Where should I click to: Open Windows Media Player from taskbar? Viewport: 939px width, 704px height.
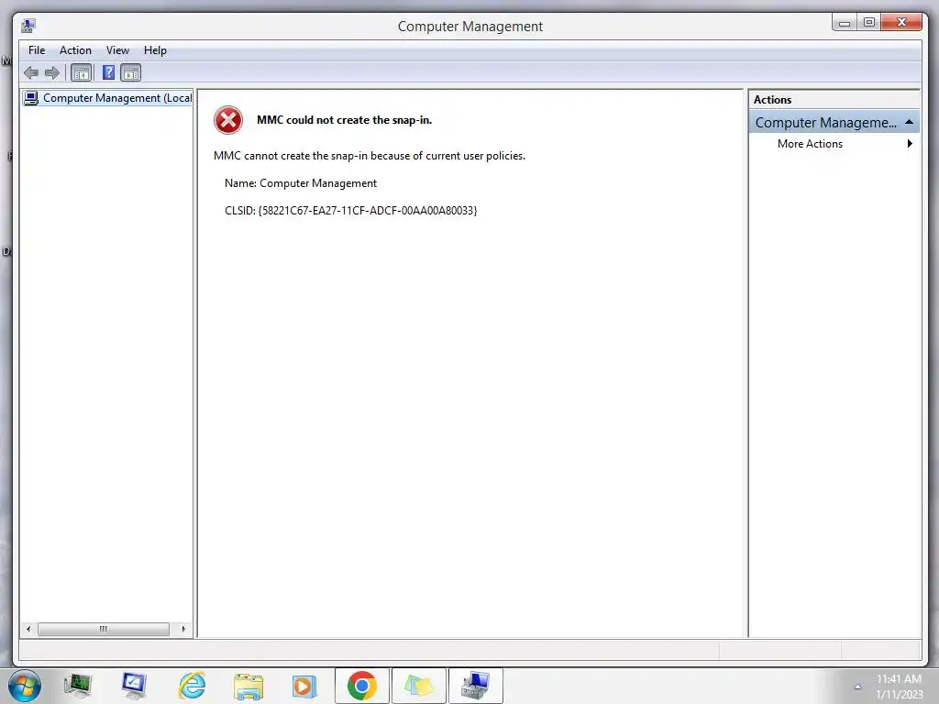click(x=304, y=687)
